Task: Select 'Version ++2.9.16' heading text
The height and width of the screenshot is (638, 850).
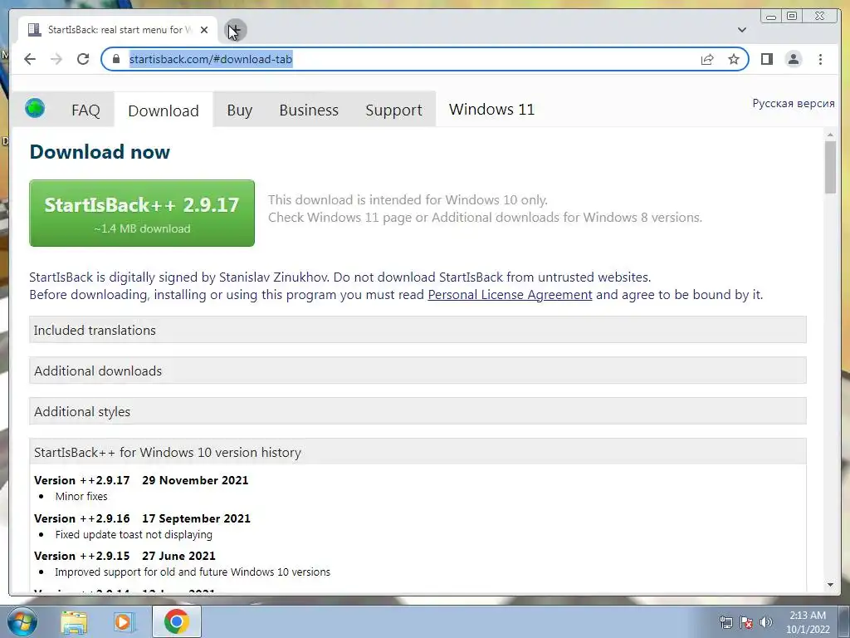Action: click(x=82, y=518)
